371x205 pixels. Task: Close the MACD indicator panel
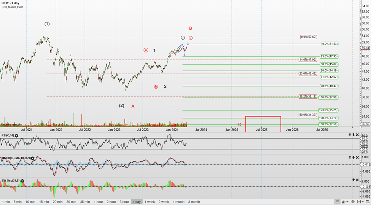(357, 157)
